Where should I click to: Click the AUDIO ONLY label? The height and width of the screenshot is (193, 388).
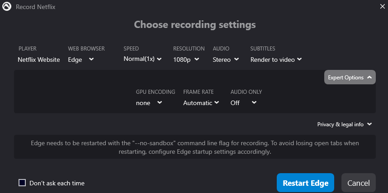pos(246,92)
